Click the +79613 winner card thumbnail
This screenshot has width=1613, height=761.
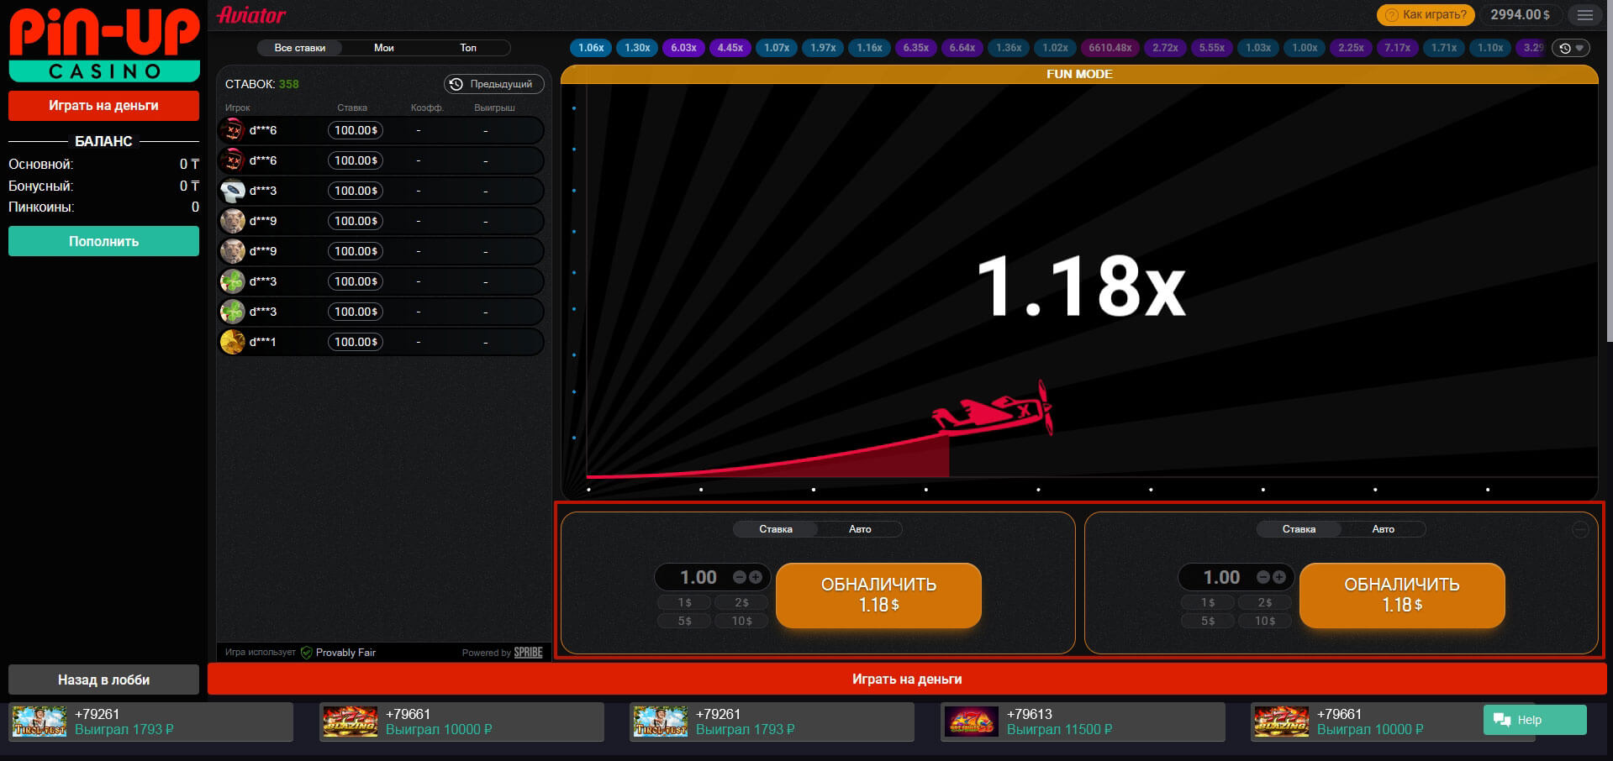point(973,722)
